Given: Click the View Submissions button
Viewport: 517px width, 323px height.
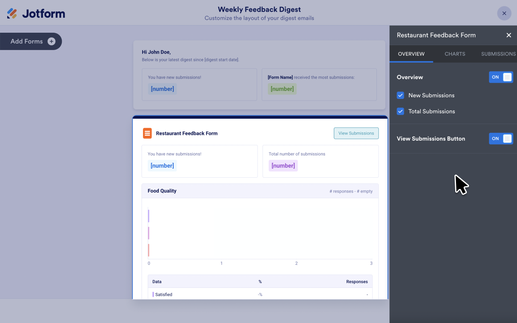Looking at the screenshot, I should (356, 133).
